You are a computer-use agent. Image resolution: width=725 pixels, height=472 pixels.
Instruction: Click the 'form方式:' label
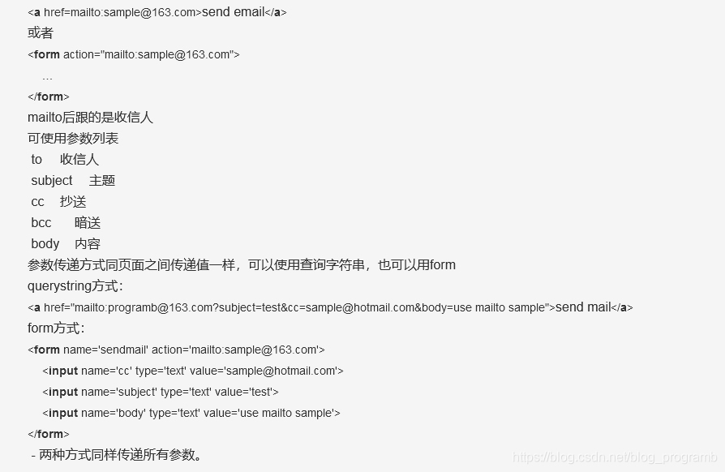[57, 328]
